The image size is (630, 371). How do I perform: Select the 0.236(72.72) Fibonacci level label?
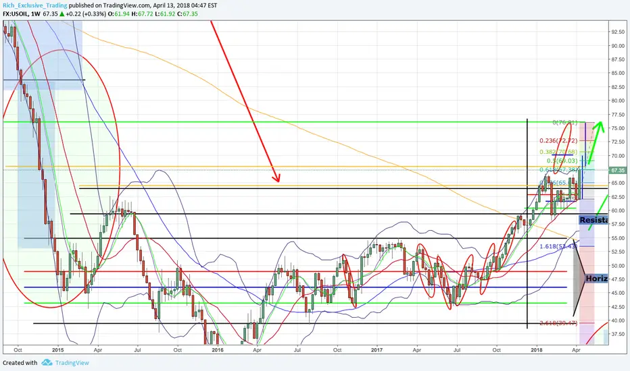pyautogui.click(x=558, y=141)
